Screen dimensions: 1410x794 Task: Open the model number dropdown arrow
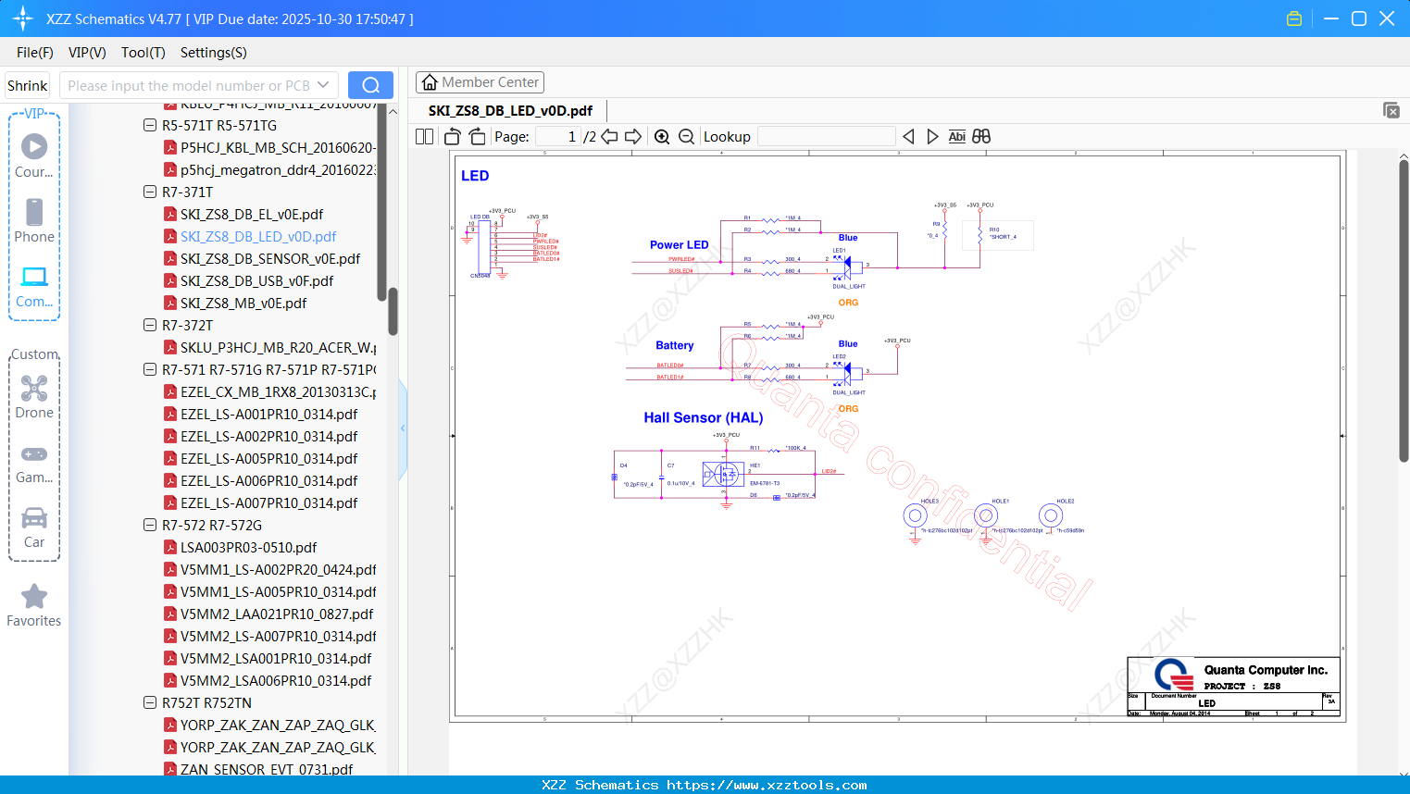323,85
